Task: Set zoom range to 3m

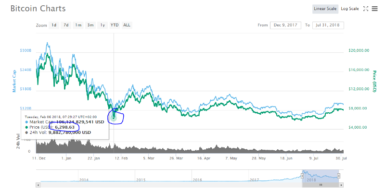Action: (90, 25)
